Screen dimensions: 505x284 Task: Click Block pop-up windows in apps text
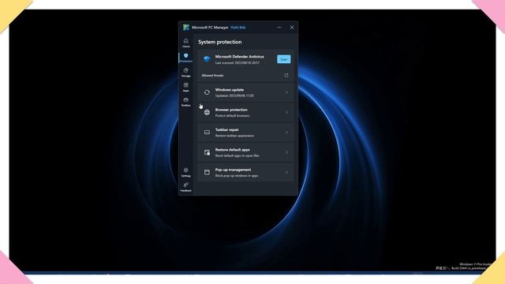pos(237,175)
